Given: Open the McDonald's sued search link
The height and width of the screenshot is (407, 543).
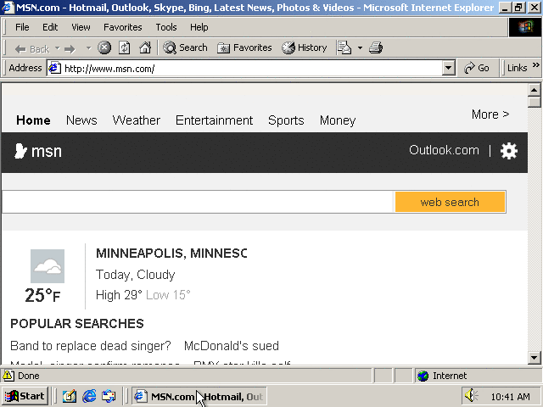Looking at the screenshot, I should 232,346.
